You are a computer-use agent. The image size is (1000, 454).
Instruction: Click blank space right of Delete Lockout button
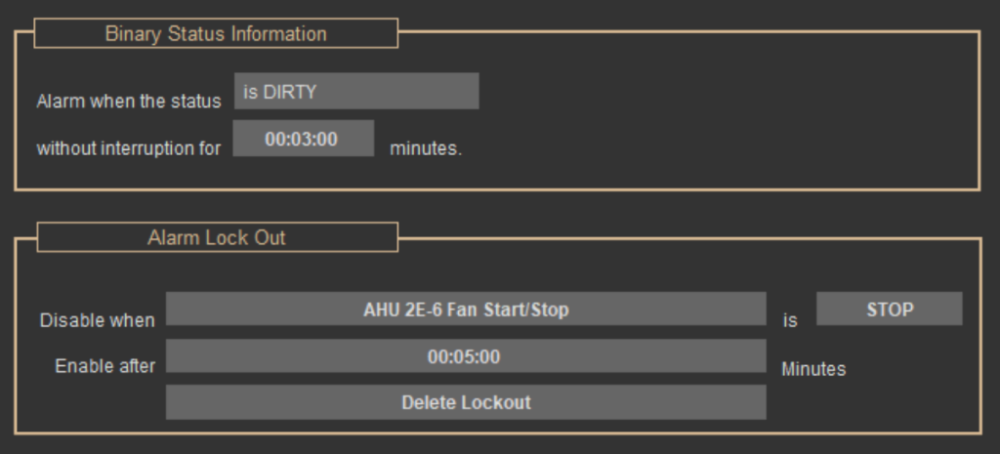[x=869, y=402]
